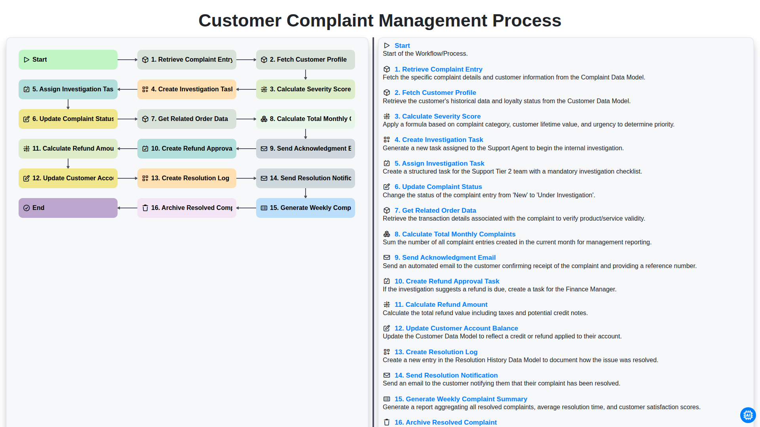The height and width of the screenshot is (427, 760).
Task: Click the play icon in the Start node
Action: [x=27, y=60]
